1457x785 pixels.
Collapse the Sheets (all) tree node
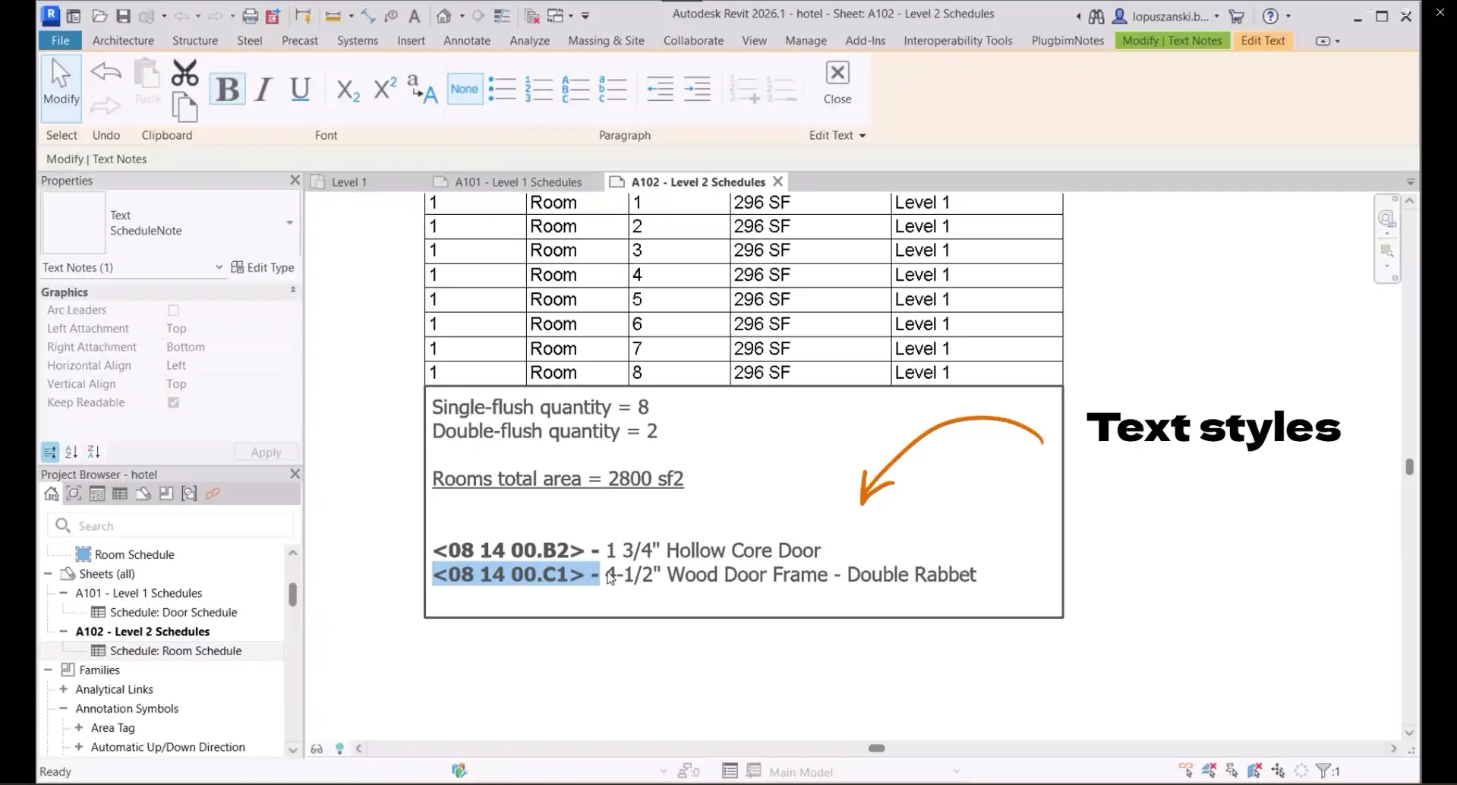tap(49, 574)
